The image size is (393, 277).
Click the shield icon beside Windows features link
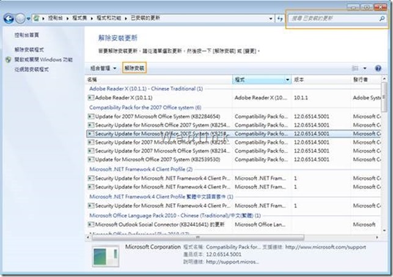(9, 60)
